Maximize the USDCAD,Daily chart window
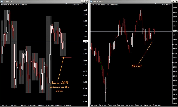The width and height of the screenshot is (178, 107). 175,1
